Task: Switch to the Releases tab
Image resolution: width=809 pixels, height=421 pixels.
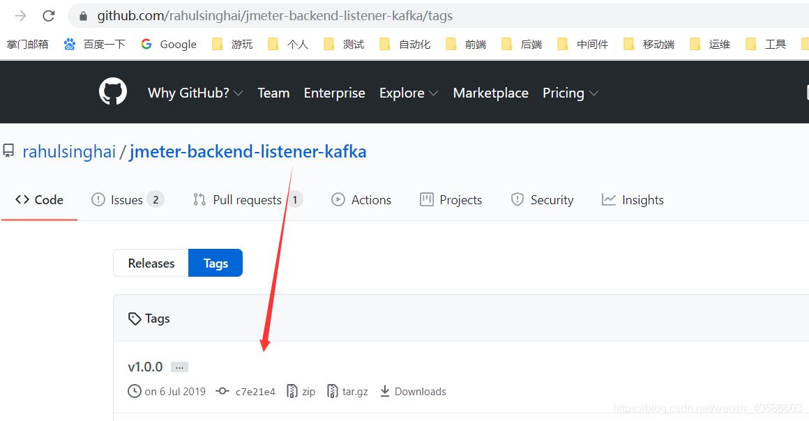Action: coord(151,263)
